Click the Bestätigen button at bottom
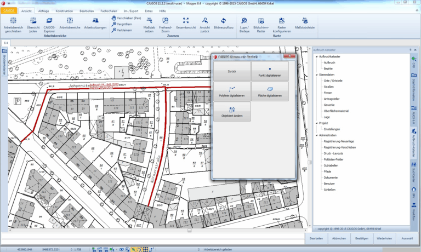 [362, 238]
